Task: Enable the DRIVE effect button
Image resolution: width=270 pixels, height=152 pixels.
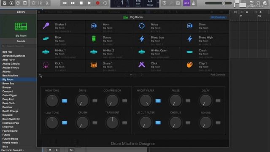Action: pos(95,101)
